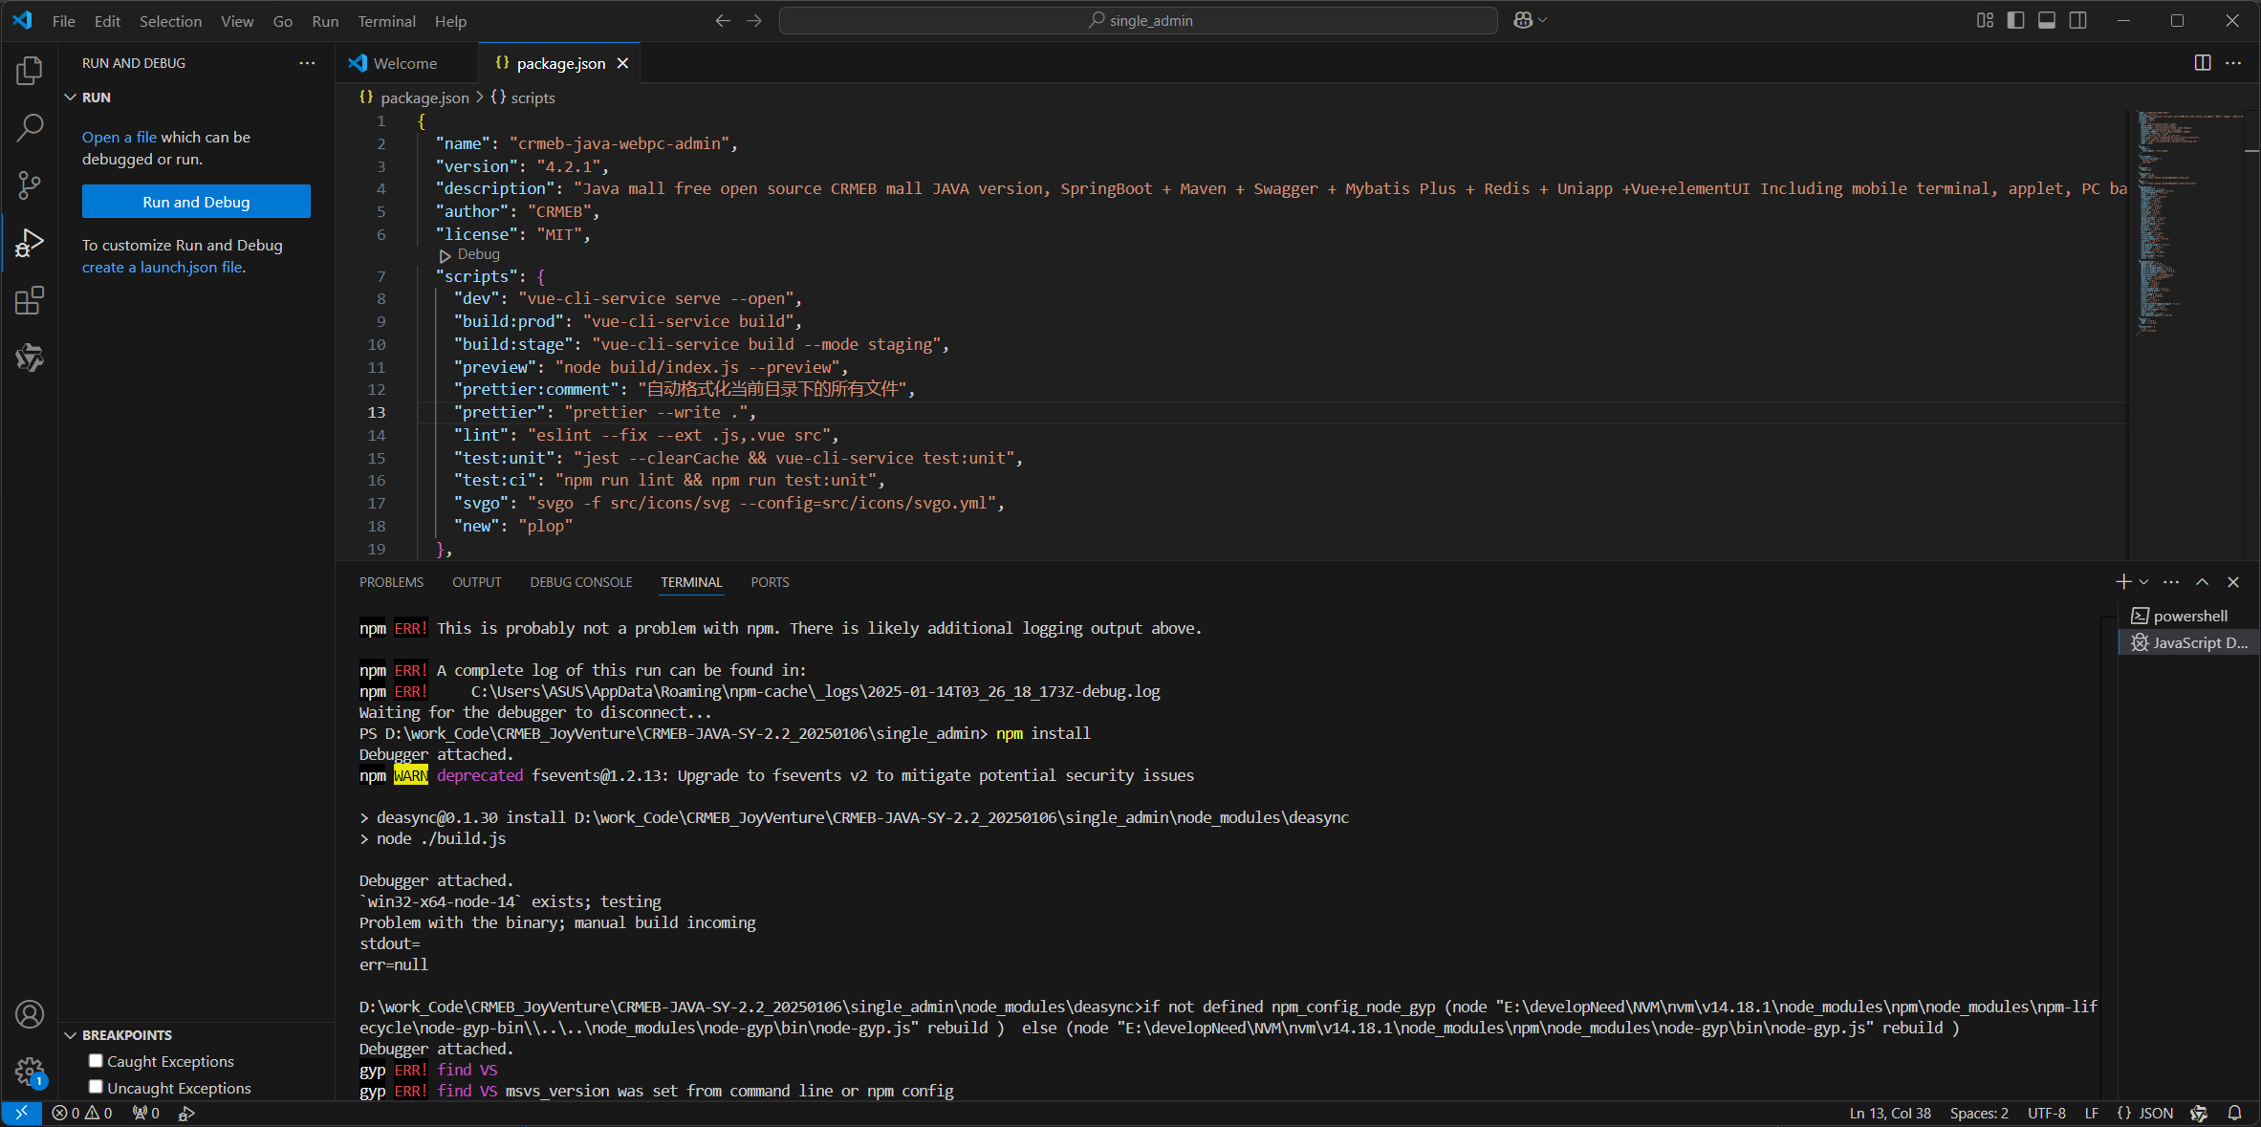Screen dimensions: 2261x1127
Task: Create a new terminal with plus icon
Action: [x=2122, y=582]
